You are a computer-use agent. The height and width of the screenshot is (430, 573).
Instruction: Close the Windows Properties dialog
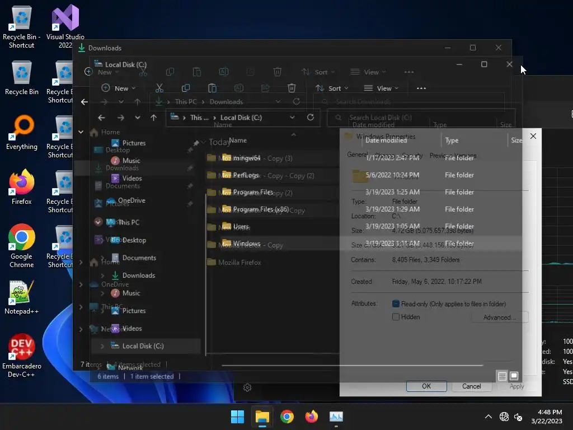(533, 136)
